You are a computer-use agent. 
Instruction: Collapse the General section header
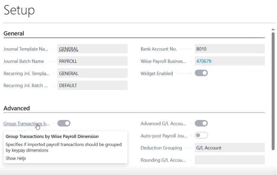(14, 34)
